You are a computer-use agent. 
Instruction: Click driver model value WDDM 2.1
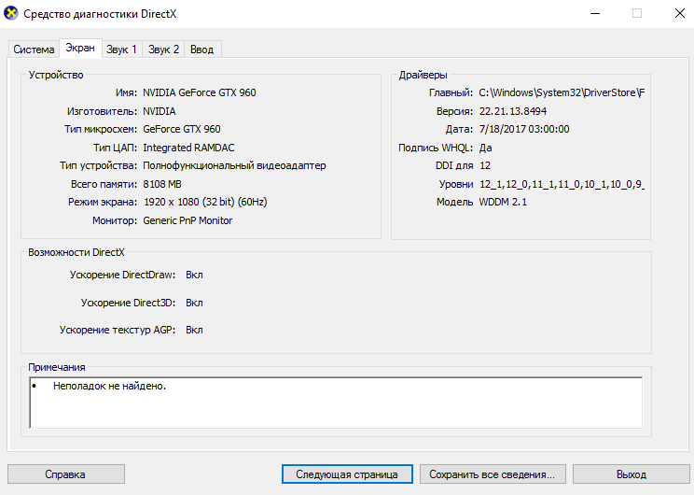[x=503, y=202]
